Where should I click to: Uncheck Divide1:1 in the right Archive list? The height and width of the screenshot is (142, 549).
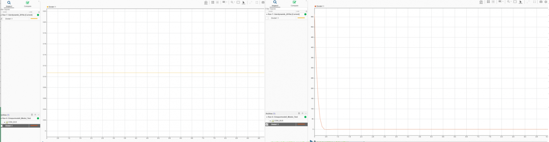pyautogui.click(x=267, y=125)
